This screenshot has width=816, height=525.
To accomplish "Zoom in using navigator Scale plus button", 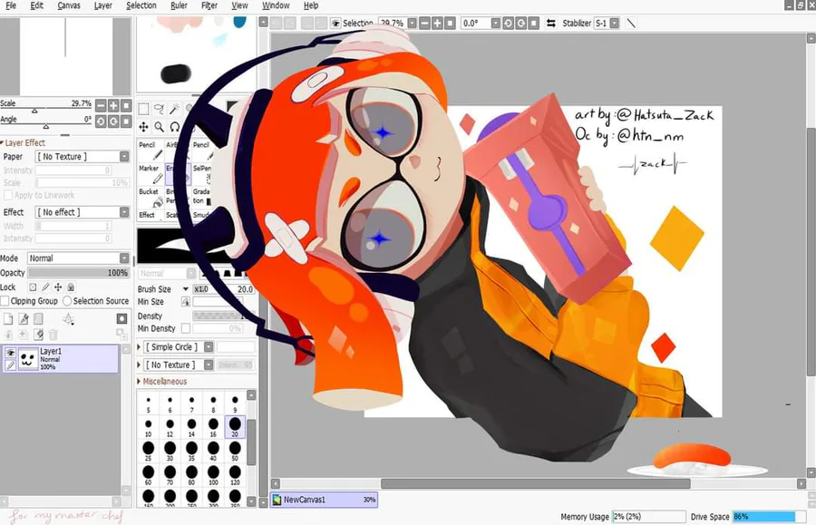I will [x=113, y=105].
